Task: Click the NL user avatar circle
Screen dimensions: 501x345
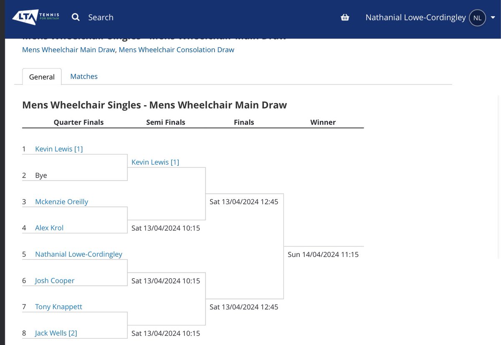Action: (478, 18)
